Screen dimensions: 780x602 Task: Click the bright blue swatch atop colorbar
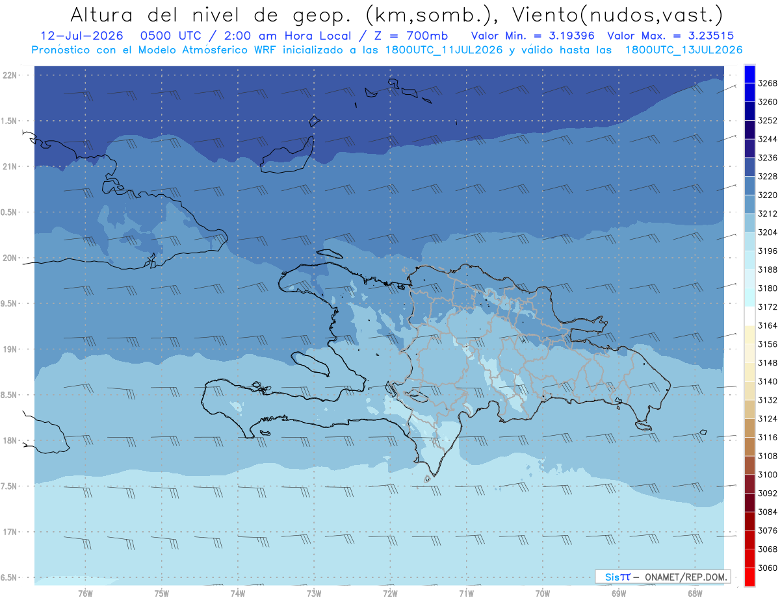point(749,74)
